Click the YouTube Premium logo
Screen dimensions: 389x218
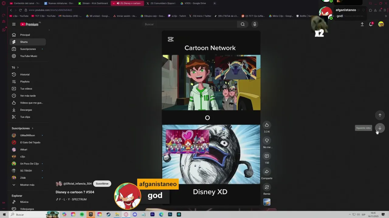tap(29, 24)
